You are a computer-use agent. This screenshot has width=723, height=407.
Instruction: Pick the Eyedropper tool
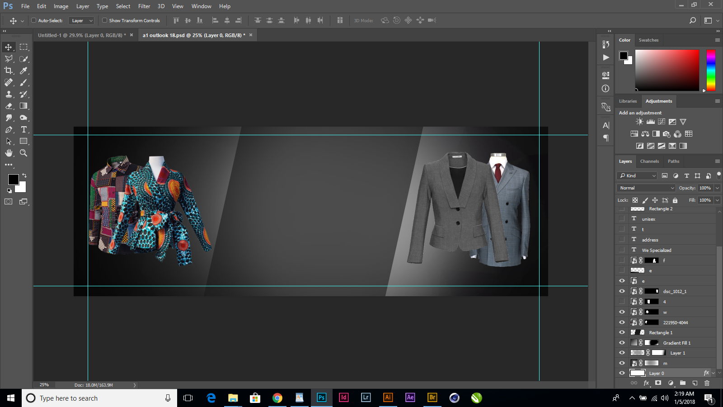24,71
